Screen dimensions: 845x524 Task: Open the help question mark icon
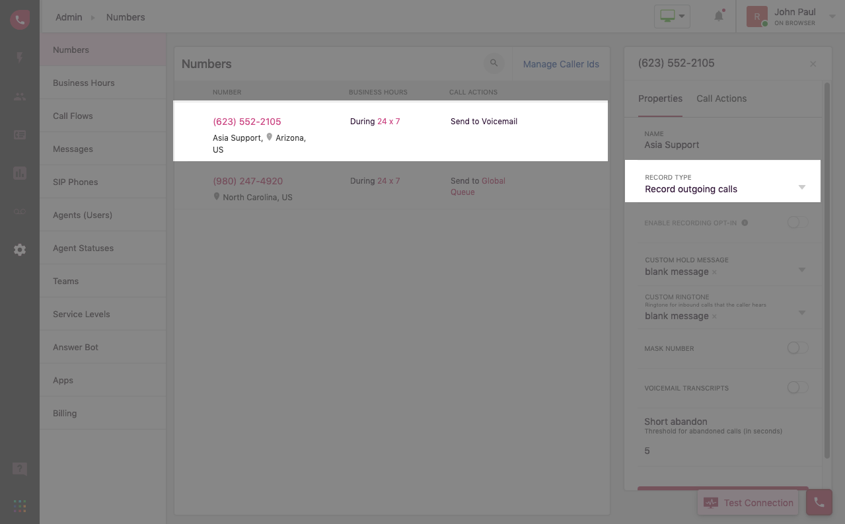click(x=20, y=469)
